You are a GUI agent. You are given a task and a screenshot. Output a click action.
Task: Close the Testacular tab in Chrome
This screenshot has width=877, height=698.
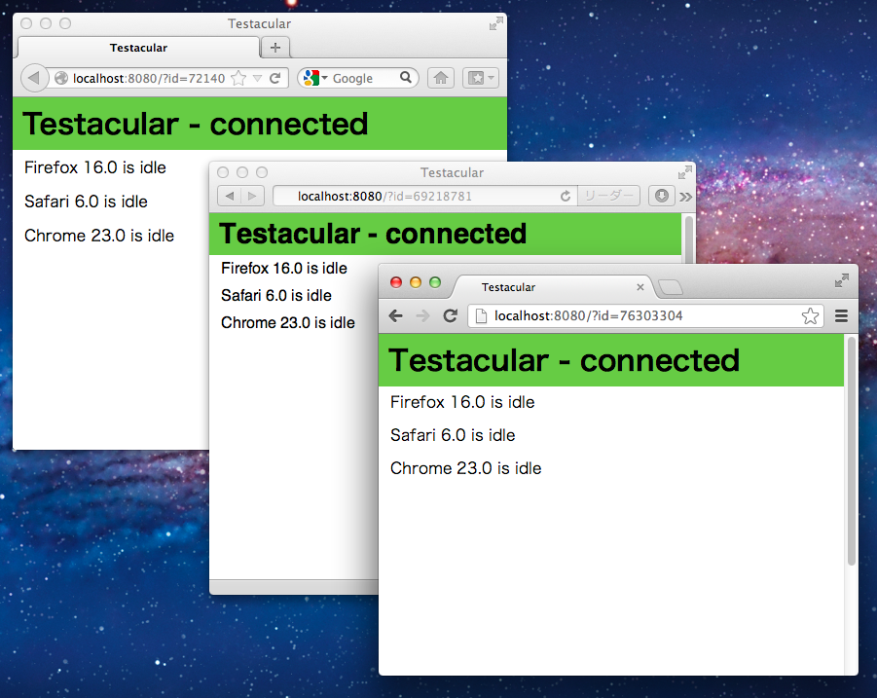640,287
